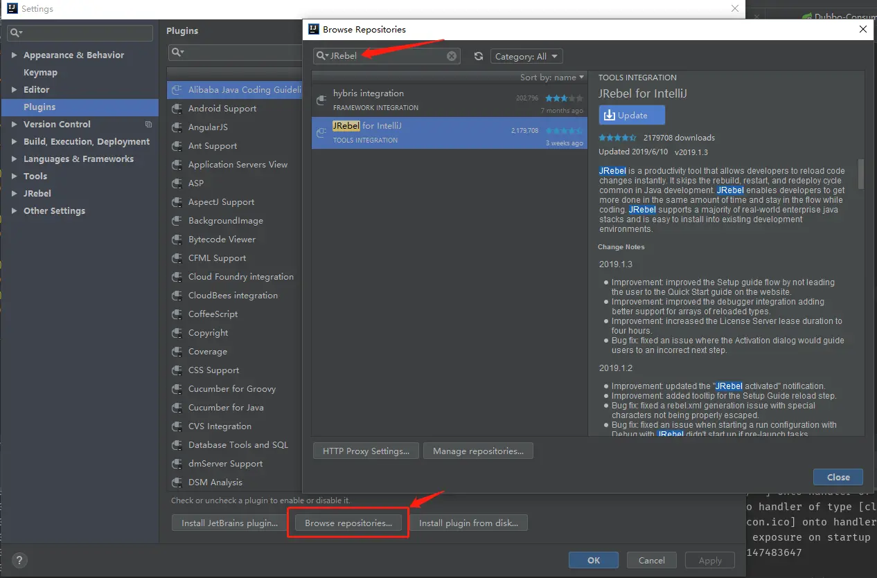Viewport: 877px width, 578px height.
Task: Expand the Tools settings node
Action: pyautogui.click(x=15, y=177)
